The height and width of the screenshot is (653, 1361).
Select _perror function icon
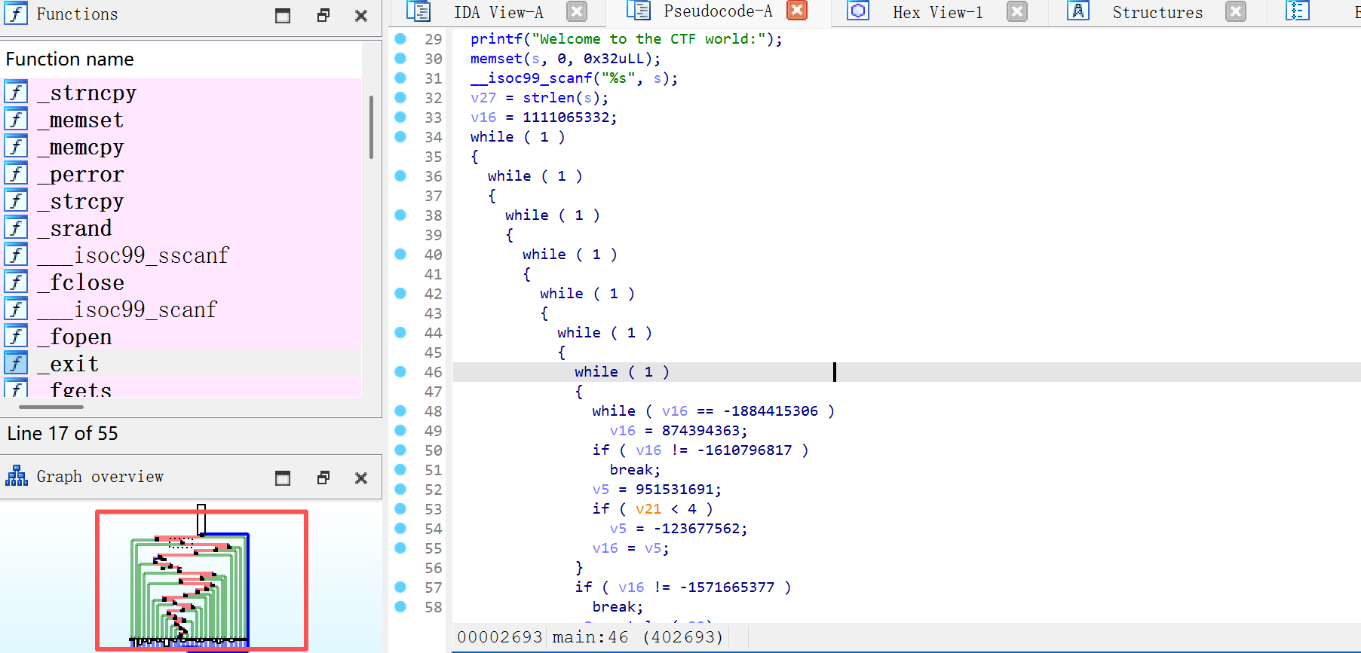16,173
